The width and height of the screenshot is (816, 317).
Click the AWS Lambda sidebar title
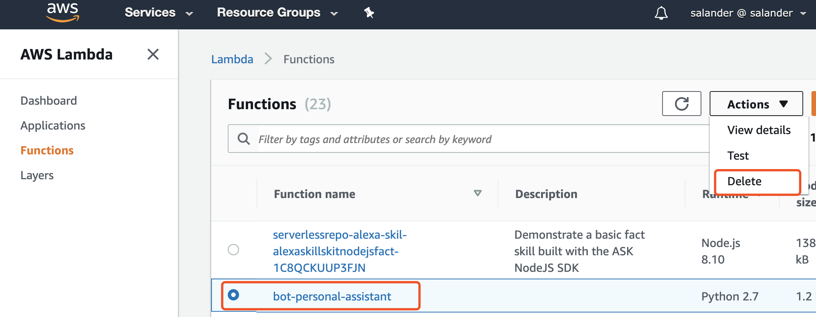66,54
